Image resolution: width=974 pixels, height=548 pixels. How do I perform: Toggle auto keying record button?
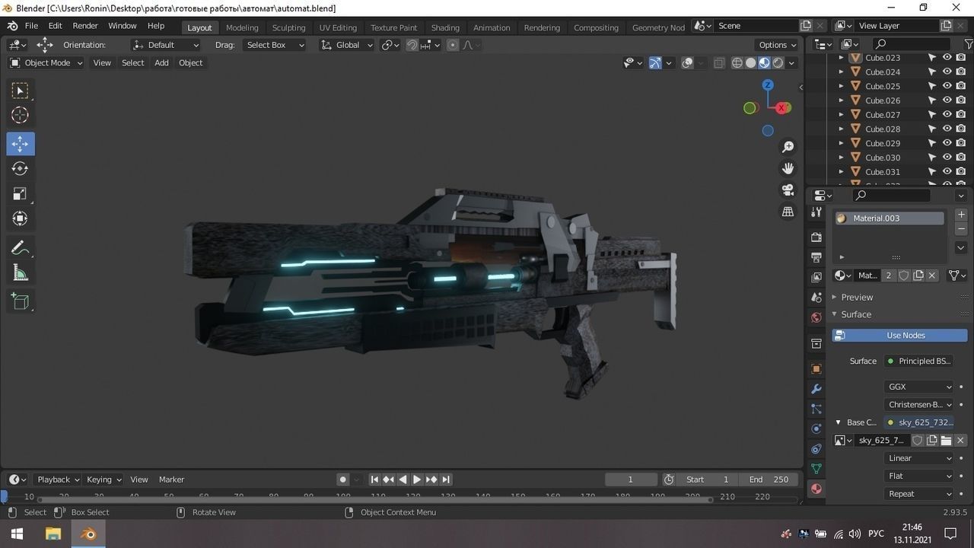tap(343, 479)
